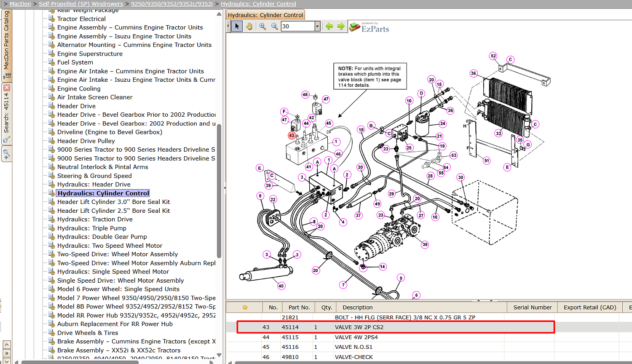This screenshot has width=632, height=364.
Task: Click the tree scroll-up arrow
Action: [x=219, y=14]
